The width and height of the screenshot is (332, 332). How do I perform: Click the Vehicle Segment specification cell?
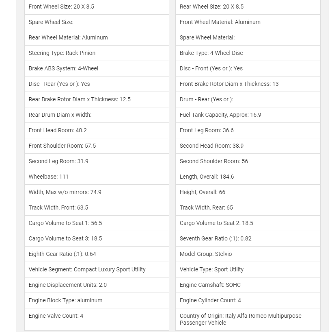click(x=87, y=269)
